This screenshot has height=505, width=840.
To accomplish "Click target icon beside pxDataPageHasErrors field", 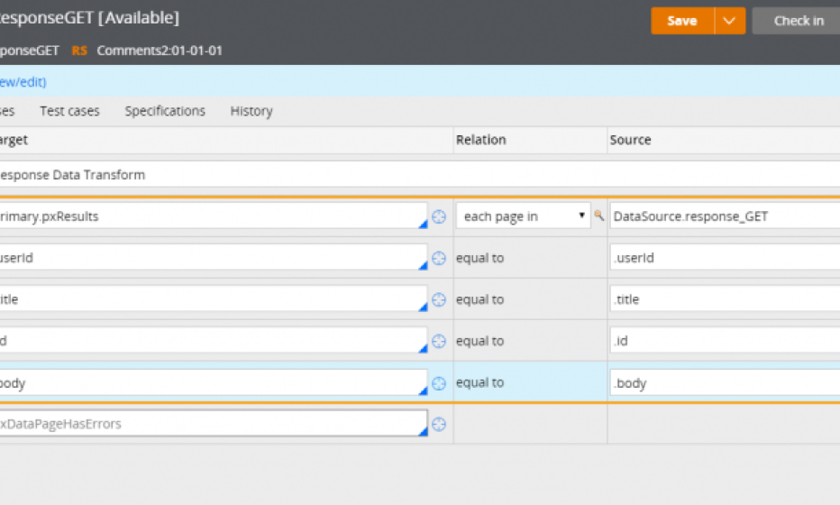I will (x=439, y=424).
